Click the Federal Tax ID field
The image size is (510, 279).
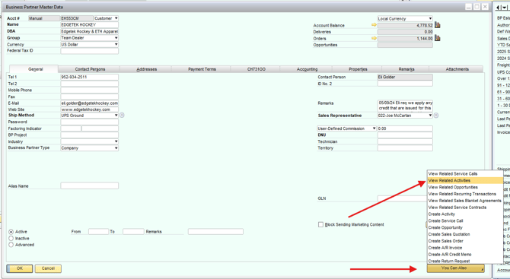pos(90,51)
